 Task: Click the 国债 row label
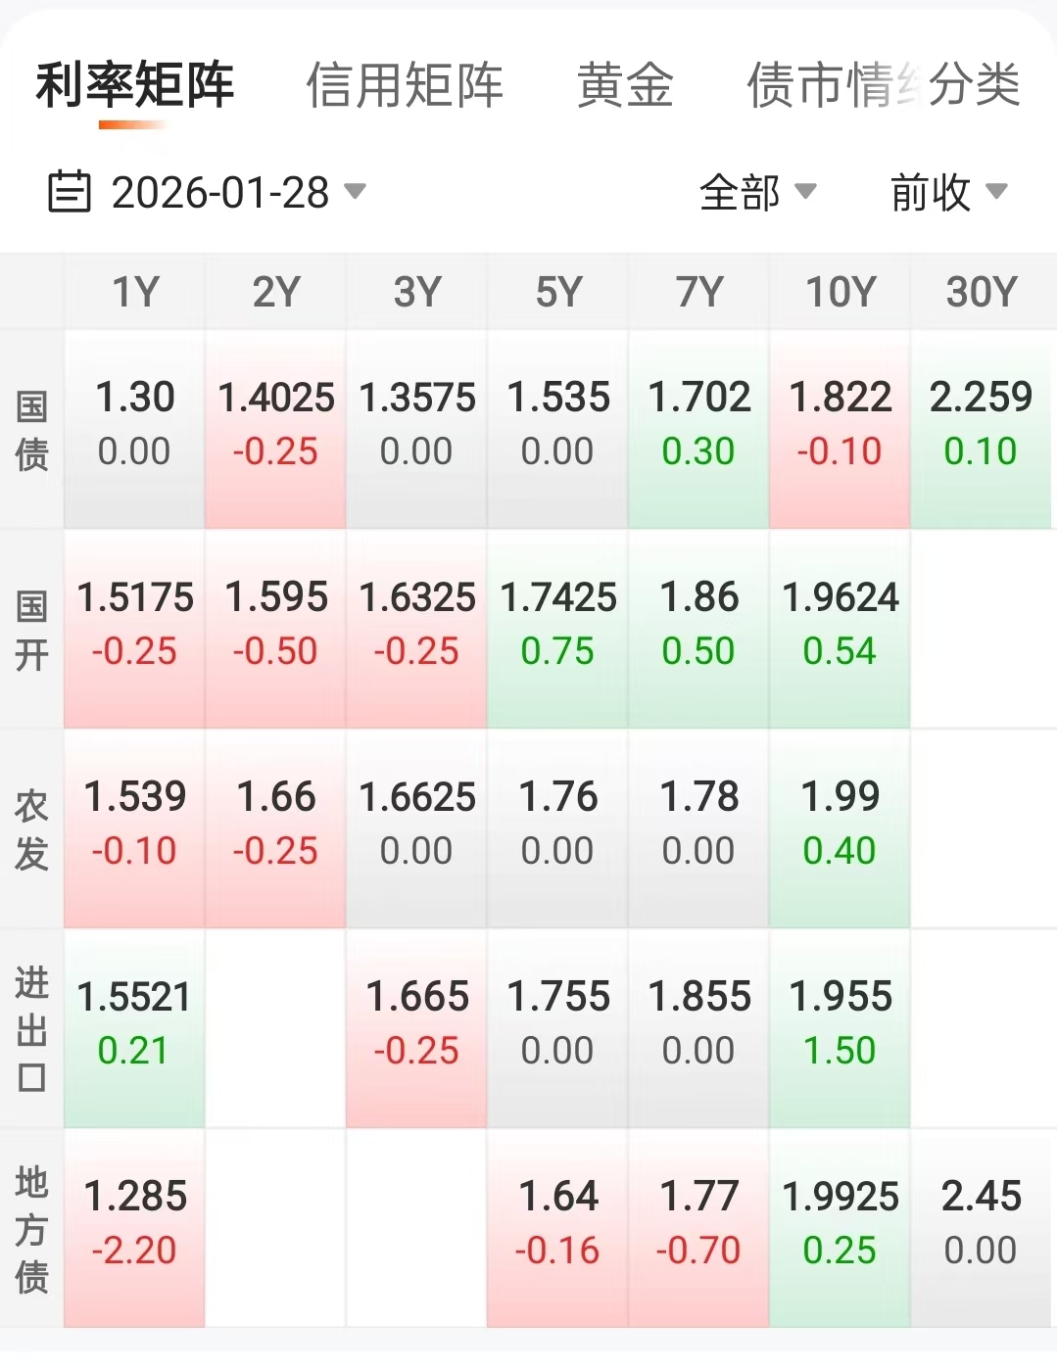click(32, 430)
